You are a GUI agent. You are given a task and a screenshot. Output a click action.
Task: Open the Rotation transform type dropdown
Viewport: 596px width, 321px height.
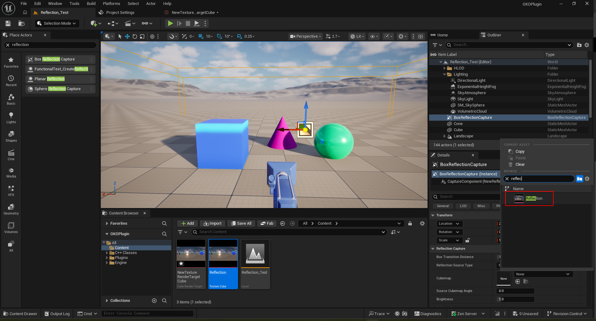[449, 232]
